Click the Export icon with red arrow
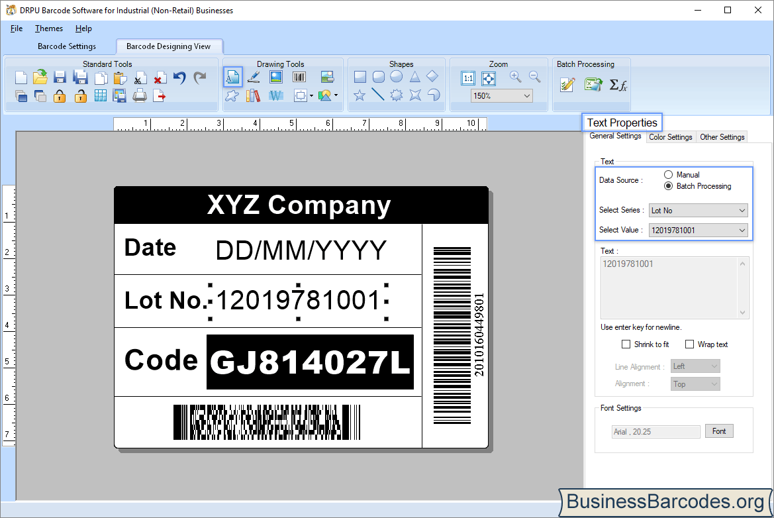This screenshot has width=774, height=518. [160, 96]
